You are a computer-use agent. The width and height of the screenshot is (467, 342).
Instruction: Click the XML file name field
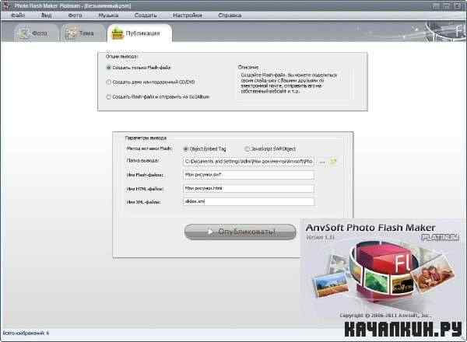point(248,201)
